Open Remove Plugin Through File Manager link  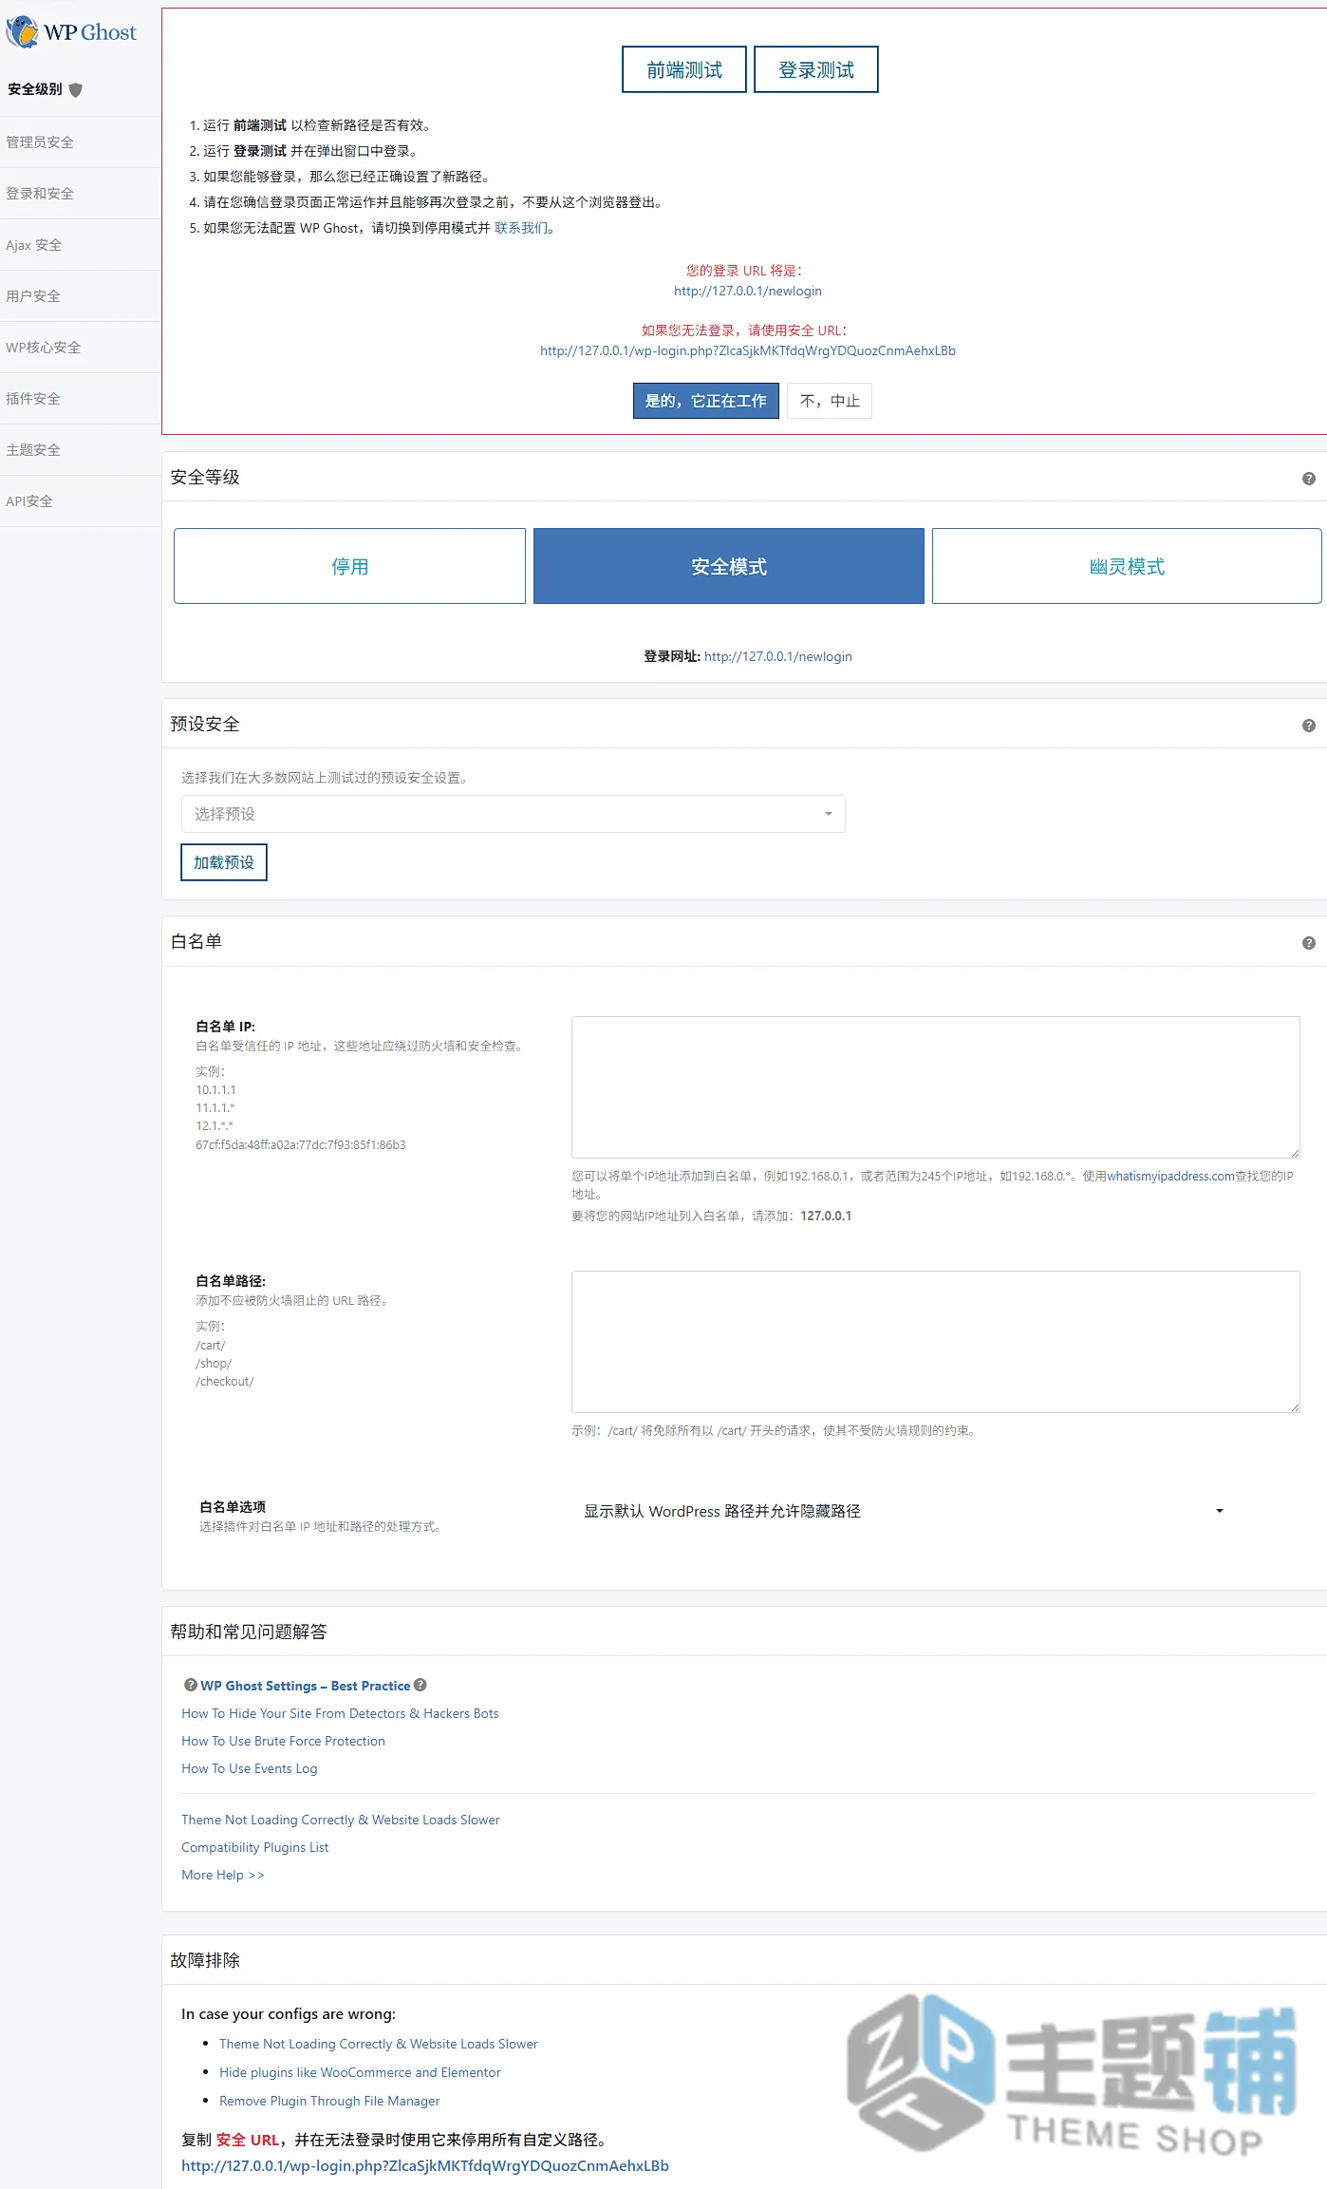pos(329,2101)
